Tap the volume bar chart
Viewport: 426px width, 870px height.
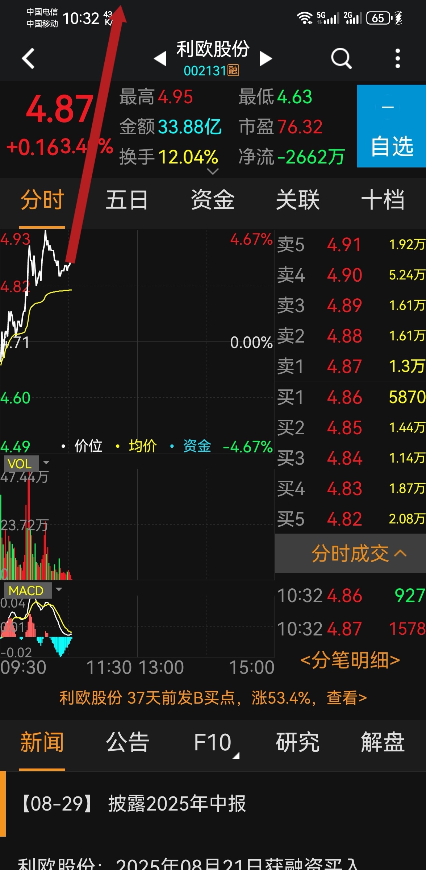click(137, 524)
